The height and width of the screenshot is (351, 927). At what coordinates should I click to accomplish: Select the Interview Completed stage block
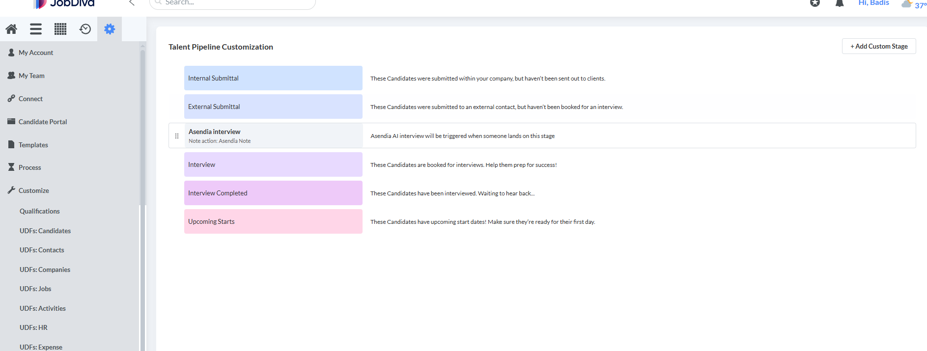(x=273, y=193)
